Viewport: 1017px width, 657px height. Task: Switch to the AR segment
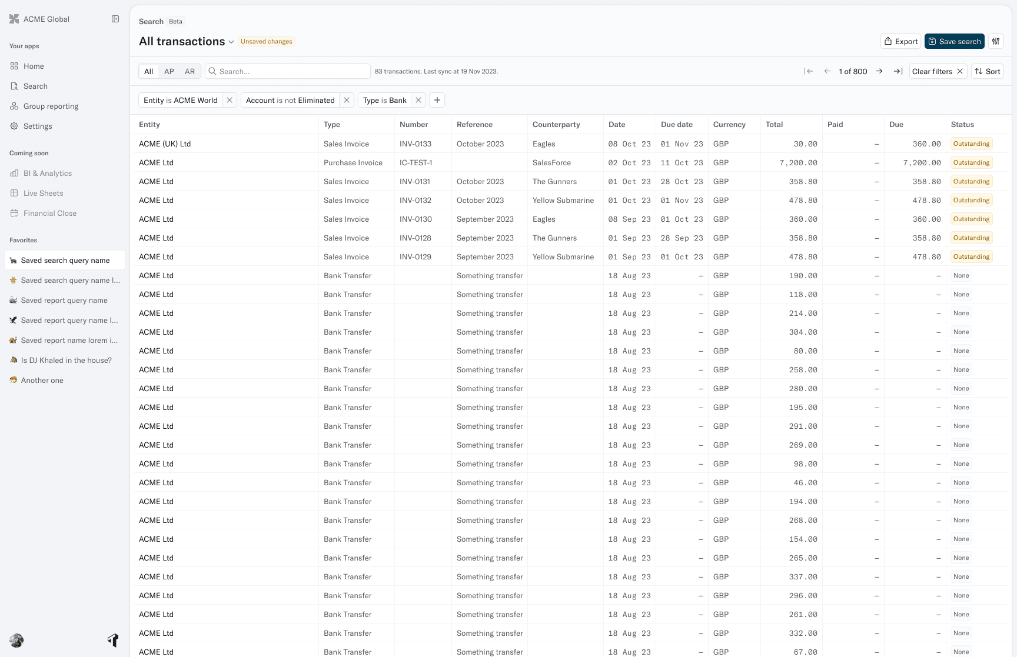pos(190,71)
